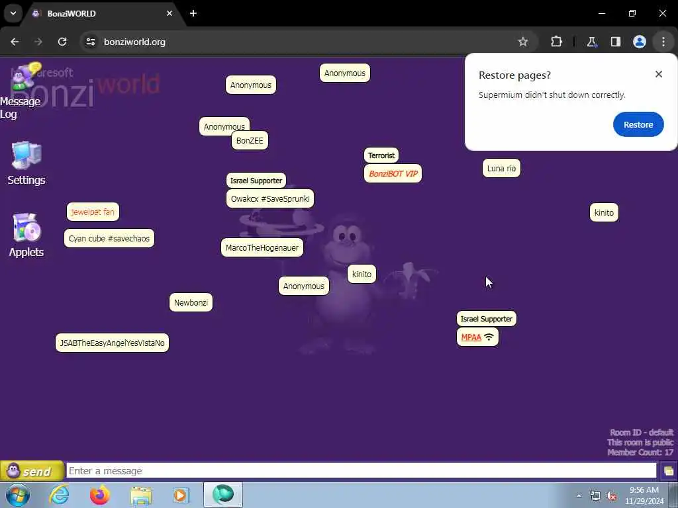Open Windows Media Player taskbar icon
Screen dimensions: 678x508
(181, 495)
